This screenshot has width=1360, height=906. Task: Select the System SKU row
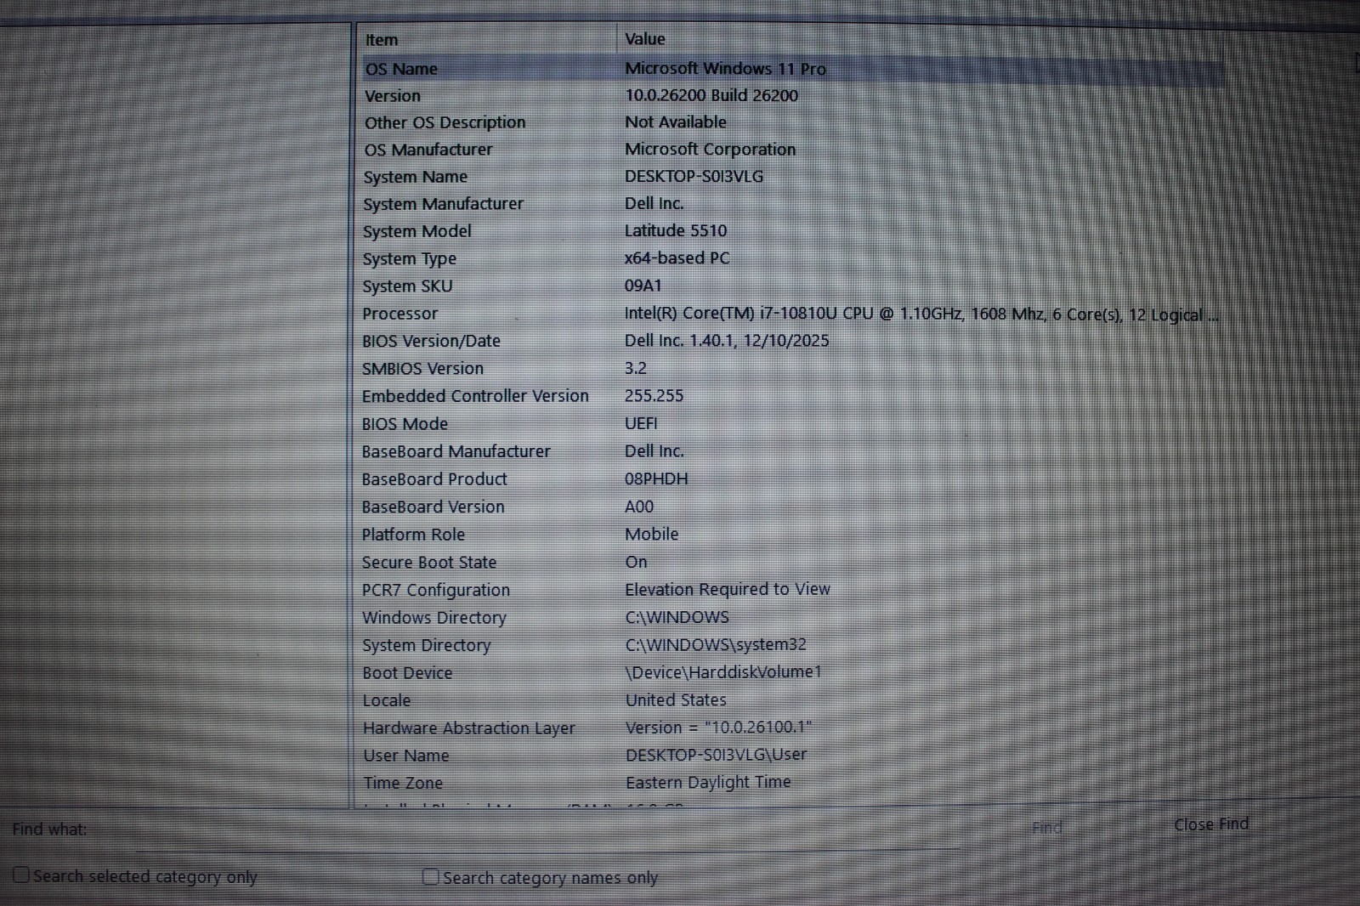click(792, 286)
